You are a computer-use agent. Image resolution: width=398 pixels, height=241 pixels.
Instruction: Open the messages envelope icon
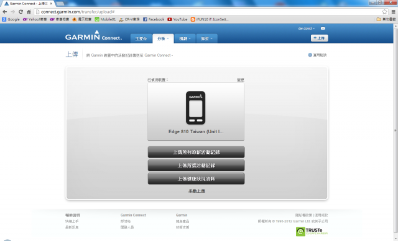[323, 28]
